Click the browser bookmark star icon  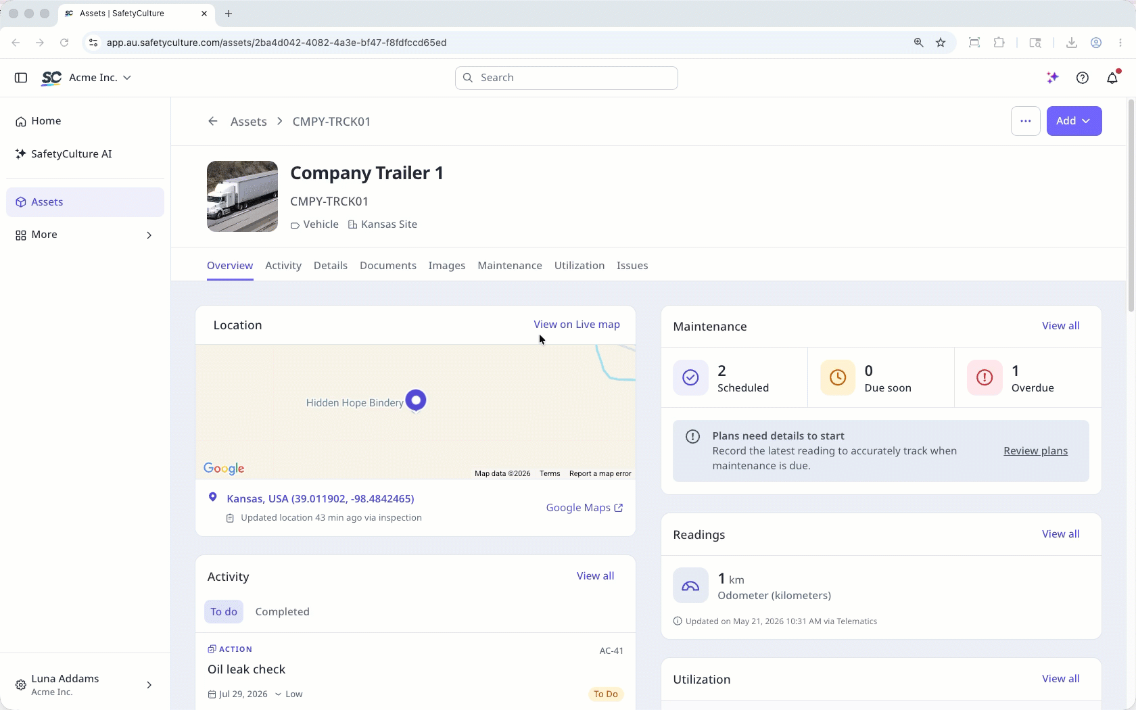click(941, 43)
